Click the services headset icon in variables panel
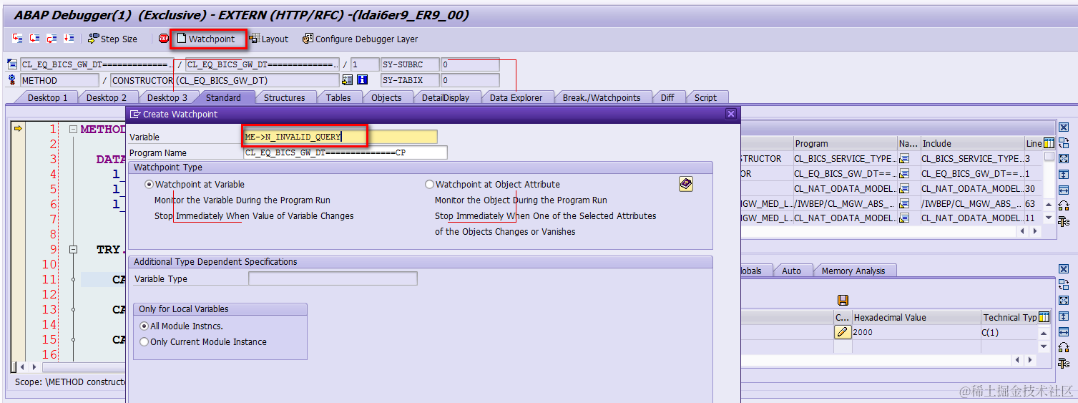1078x403 pixels. click(1064, 347)
